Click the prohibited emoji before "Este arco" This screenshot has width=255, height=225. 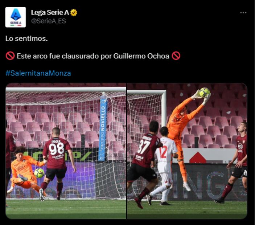pos(10,56)
